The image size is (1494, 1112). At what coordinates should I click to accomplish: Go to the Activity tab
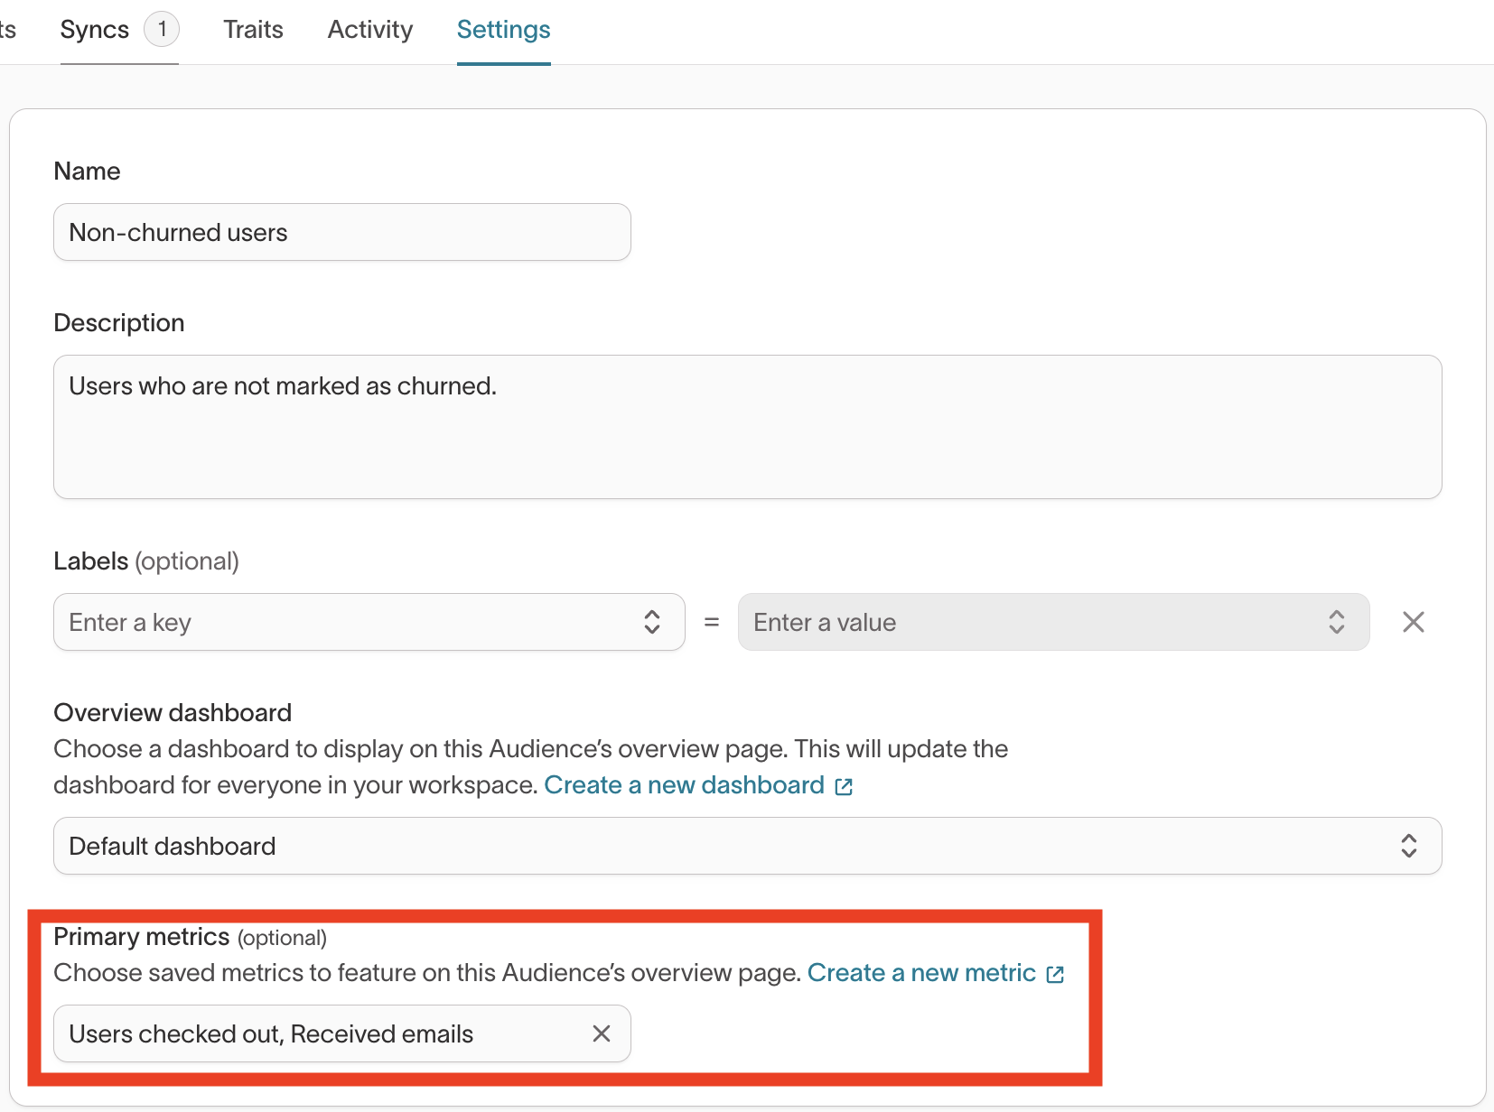(369, 30)
